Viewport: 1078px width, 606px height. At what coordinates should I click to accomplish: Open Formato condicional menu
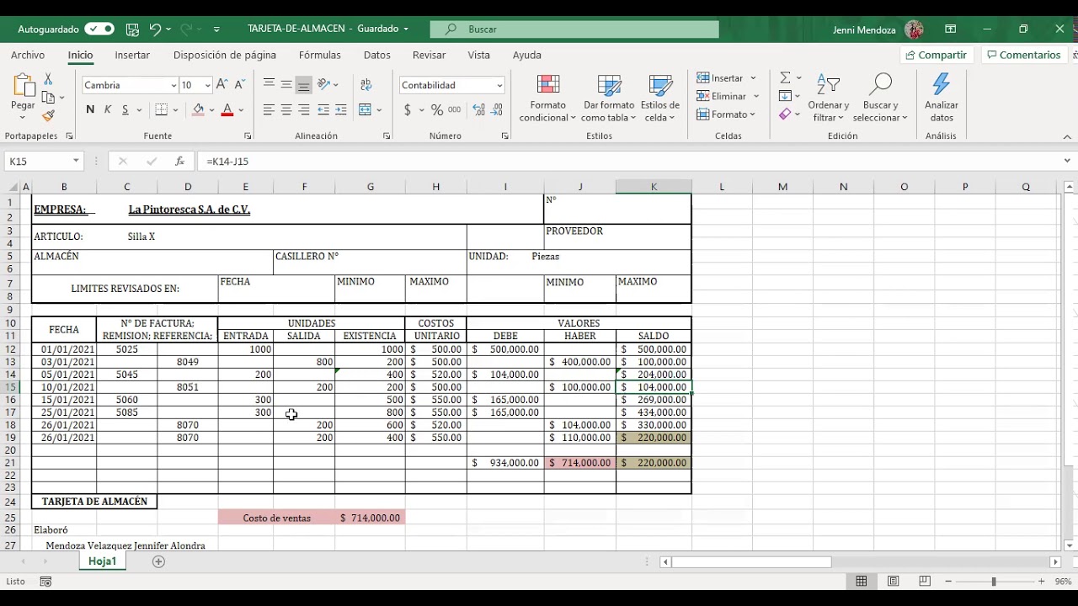pyautogui.click(x=548, y=98)
